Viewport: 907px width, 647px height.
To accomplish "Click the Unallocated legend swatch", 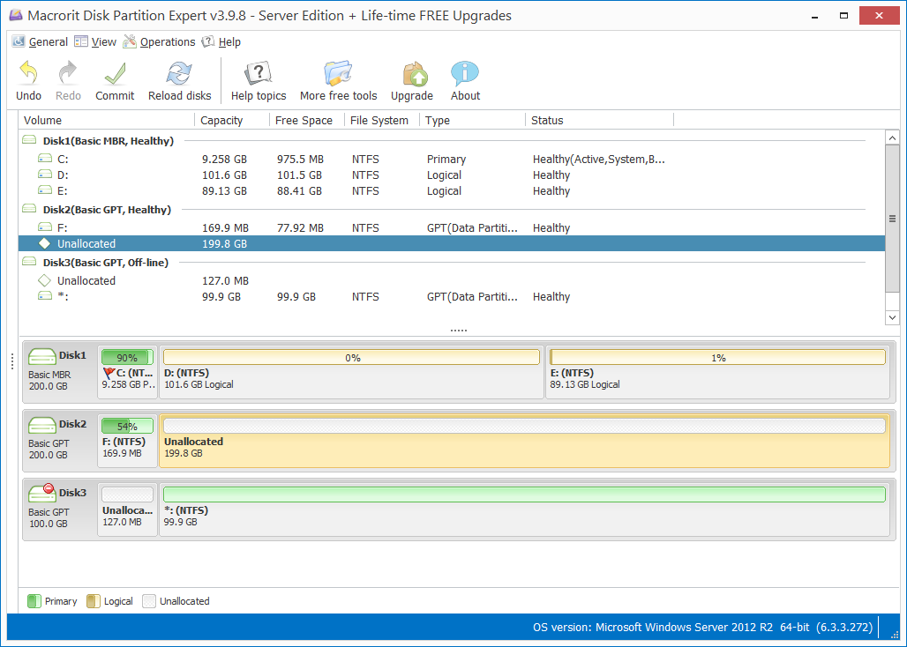I will coord(149,601).
